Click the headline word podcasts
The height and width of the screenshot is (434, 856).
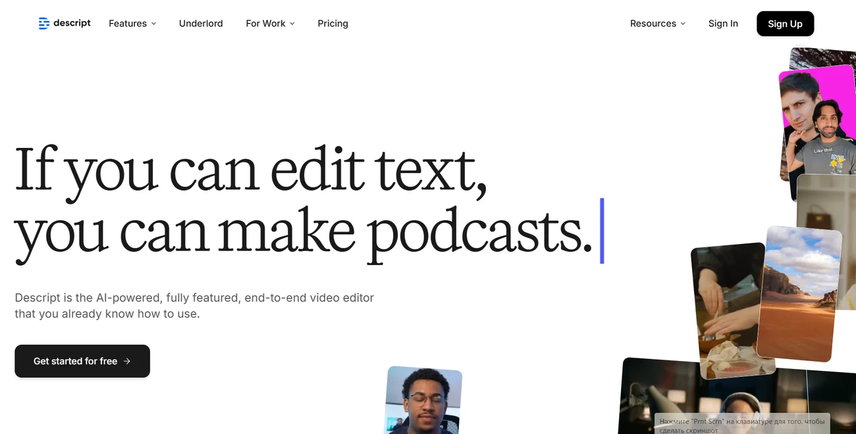pos(479,232)
